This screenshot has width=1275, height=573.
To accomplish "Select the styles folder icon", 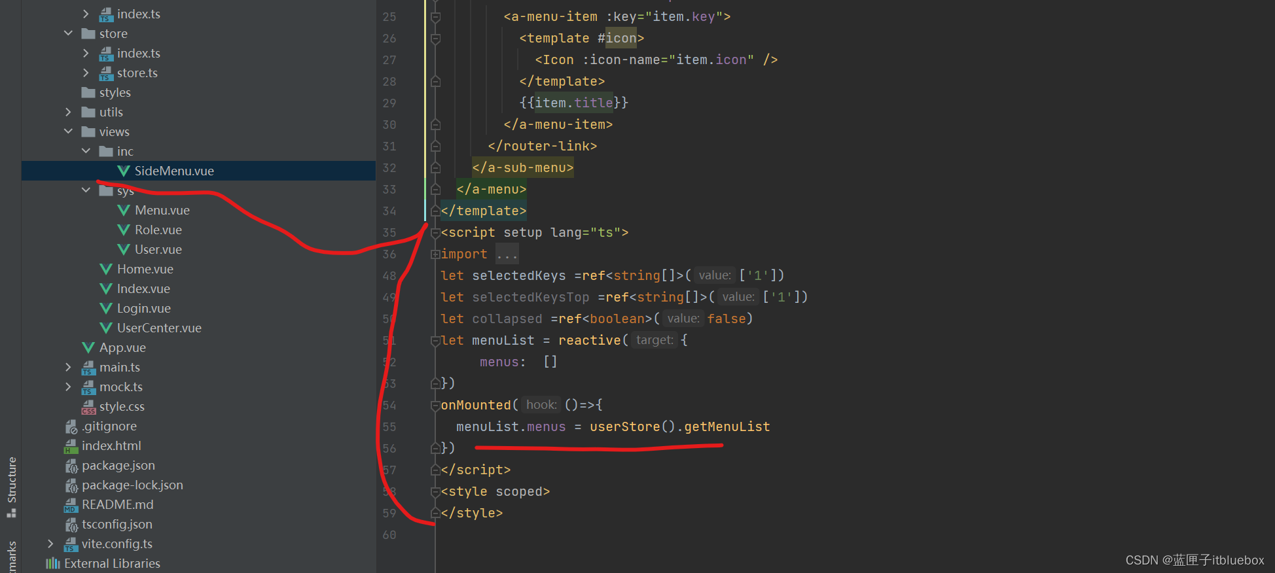I will [x=88, y=92].
